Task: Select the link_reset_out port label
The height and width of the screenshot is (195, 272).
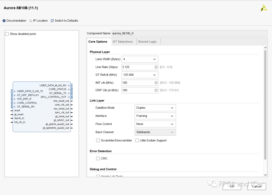Action: [61, 101]
